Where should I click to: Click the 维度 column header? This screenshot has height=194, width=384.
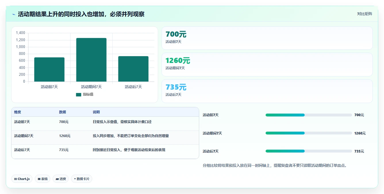(x=18, y=112)
